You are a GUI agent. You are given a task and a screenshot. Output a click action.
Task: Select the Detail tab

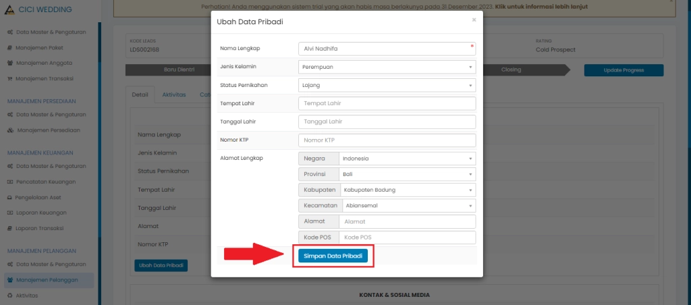(140, 94)
